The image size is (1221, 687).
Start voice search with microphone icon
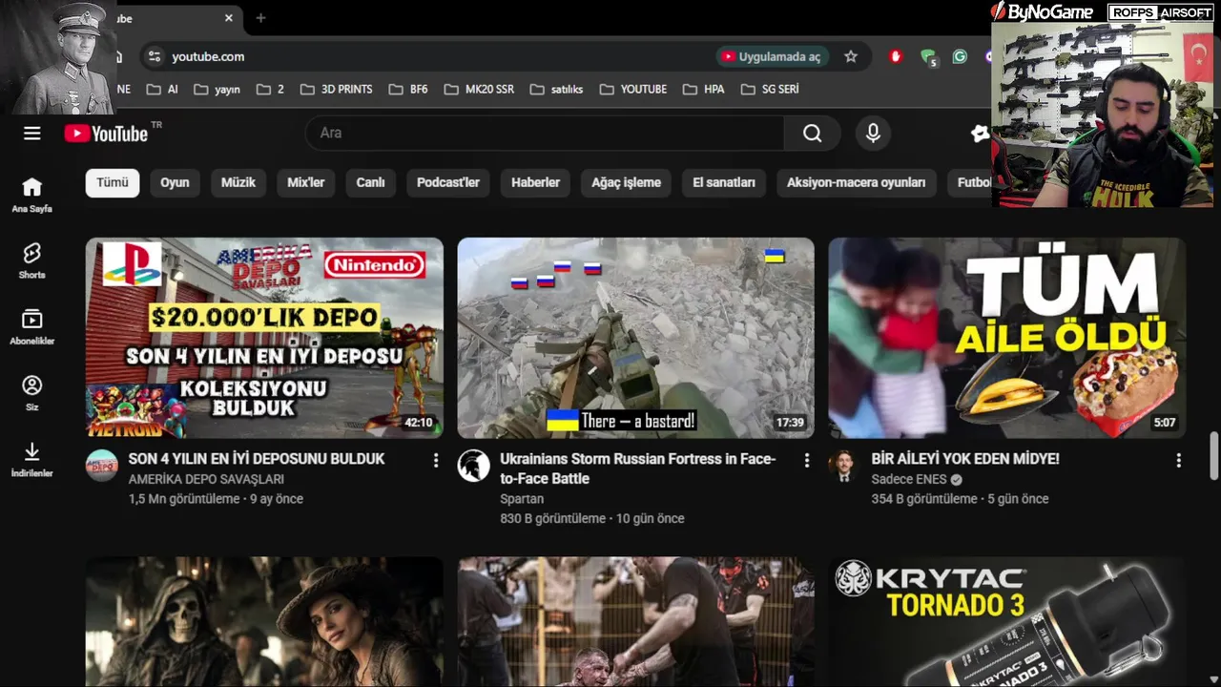[873, 134]
